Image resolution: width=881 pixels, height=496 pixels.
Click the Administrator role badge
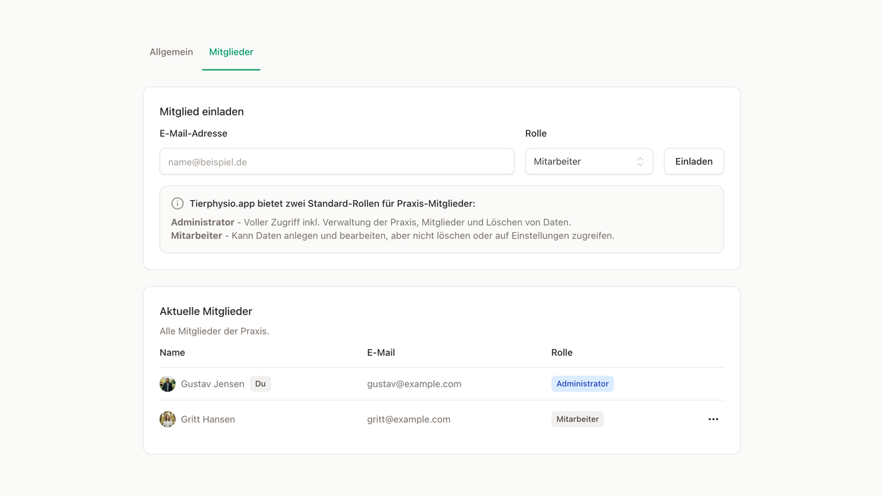[582, 384]
